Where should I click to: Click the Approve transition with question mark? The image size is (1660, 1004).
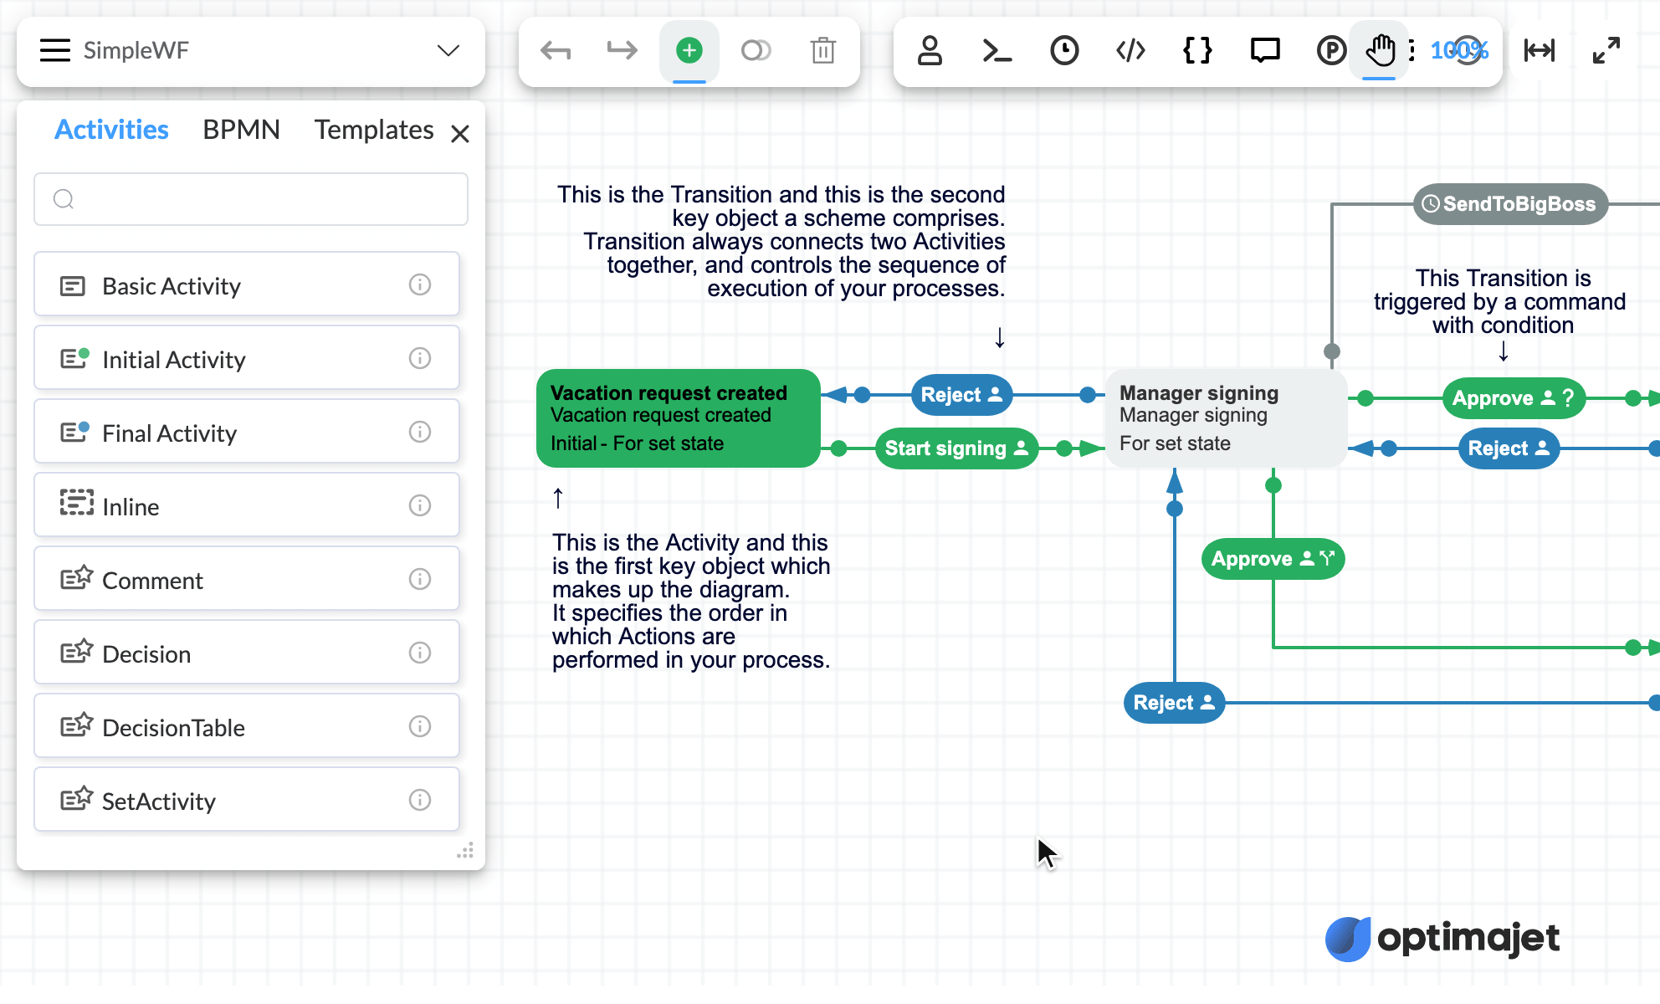(x=1514, y=398)
